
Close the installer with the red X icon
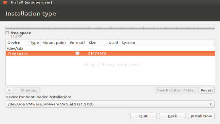5,2
